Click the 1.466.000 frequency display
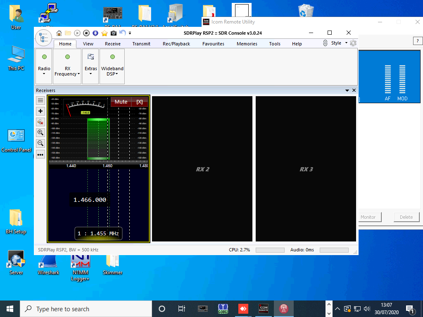Viewport: 423px width, 317px height. pos(90,200)
